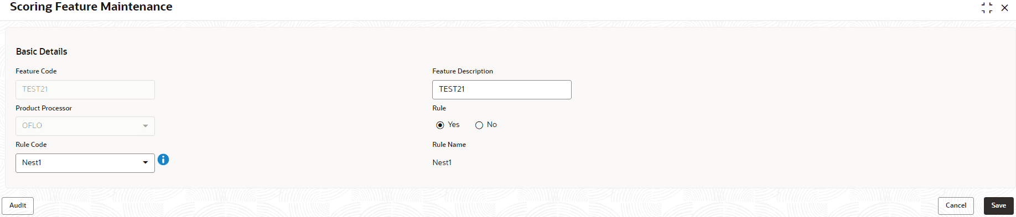Click the Rule Name label

tap(449, 145)
